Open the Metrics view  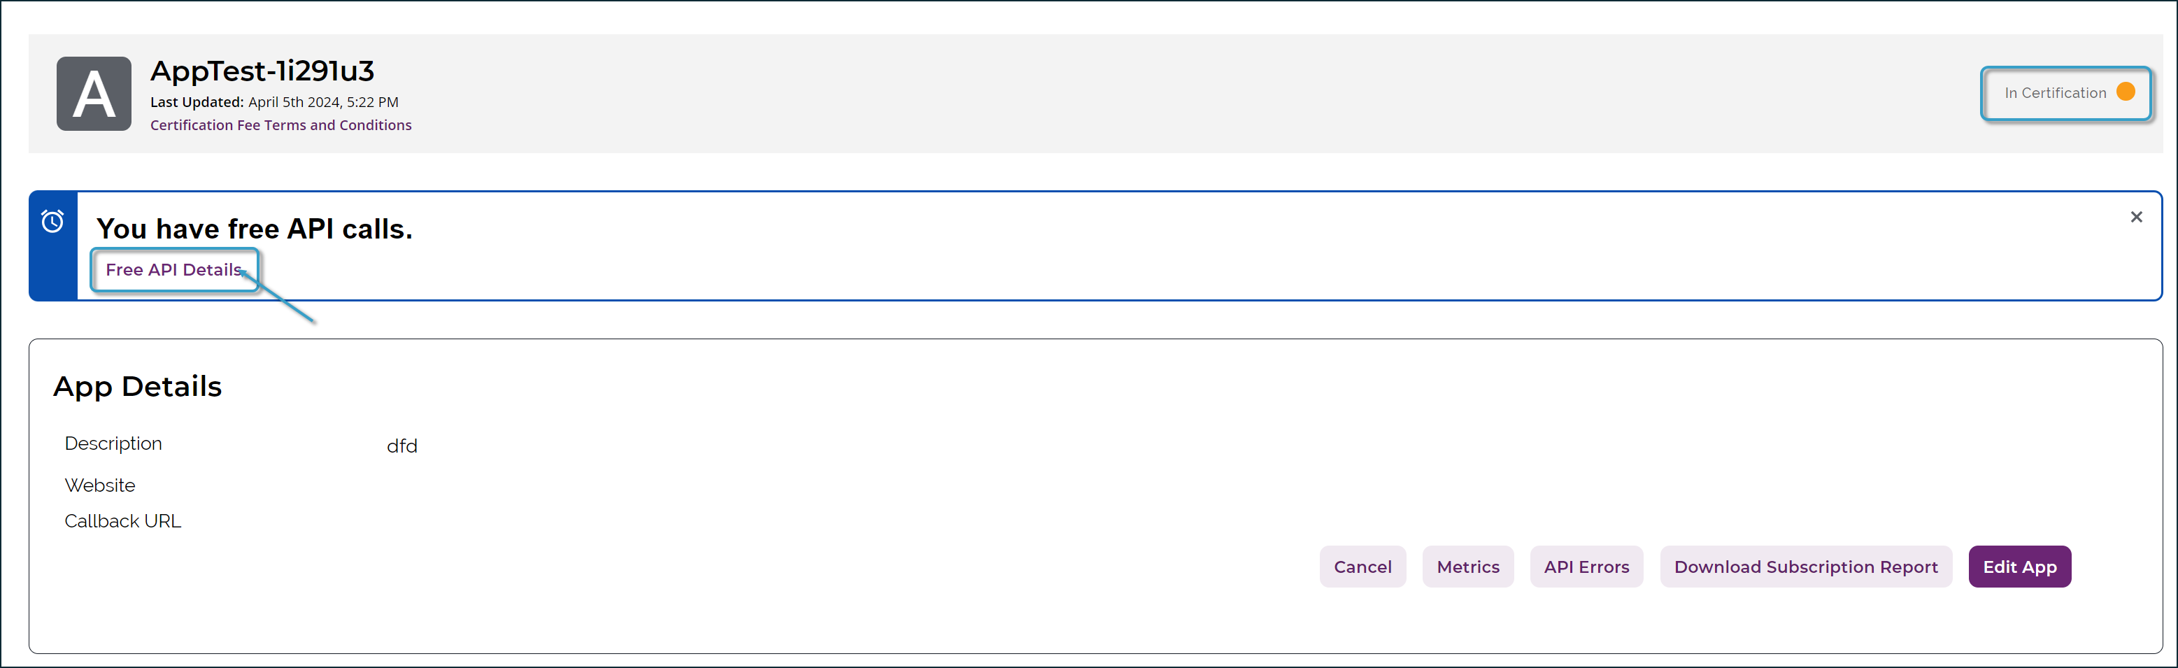[x=1468, y=567]
